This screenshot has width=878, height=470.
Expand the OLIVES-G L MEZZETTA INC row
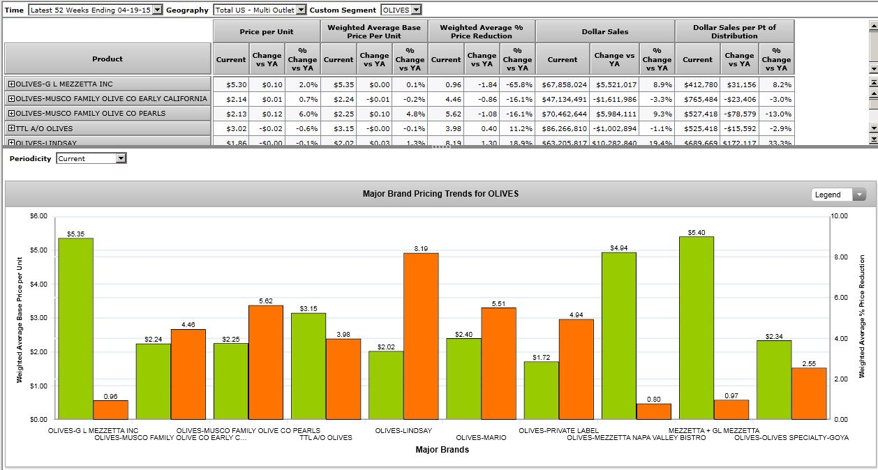tap(11, 84)
